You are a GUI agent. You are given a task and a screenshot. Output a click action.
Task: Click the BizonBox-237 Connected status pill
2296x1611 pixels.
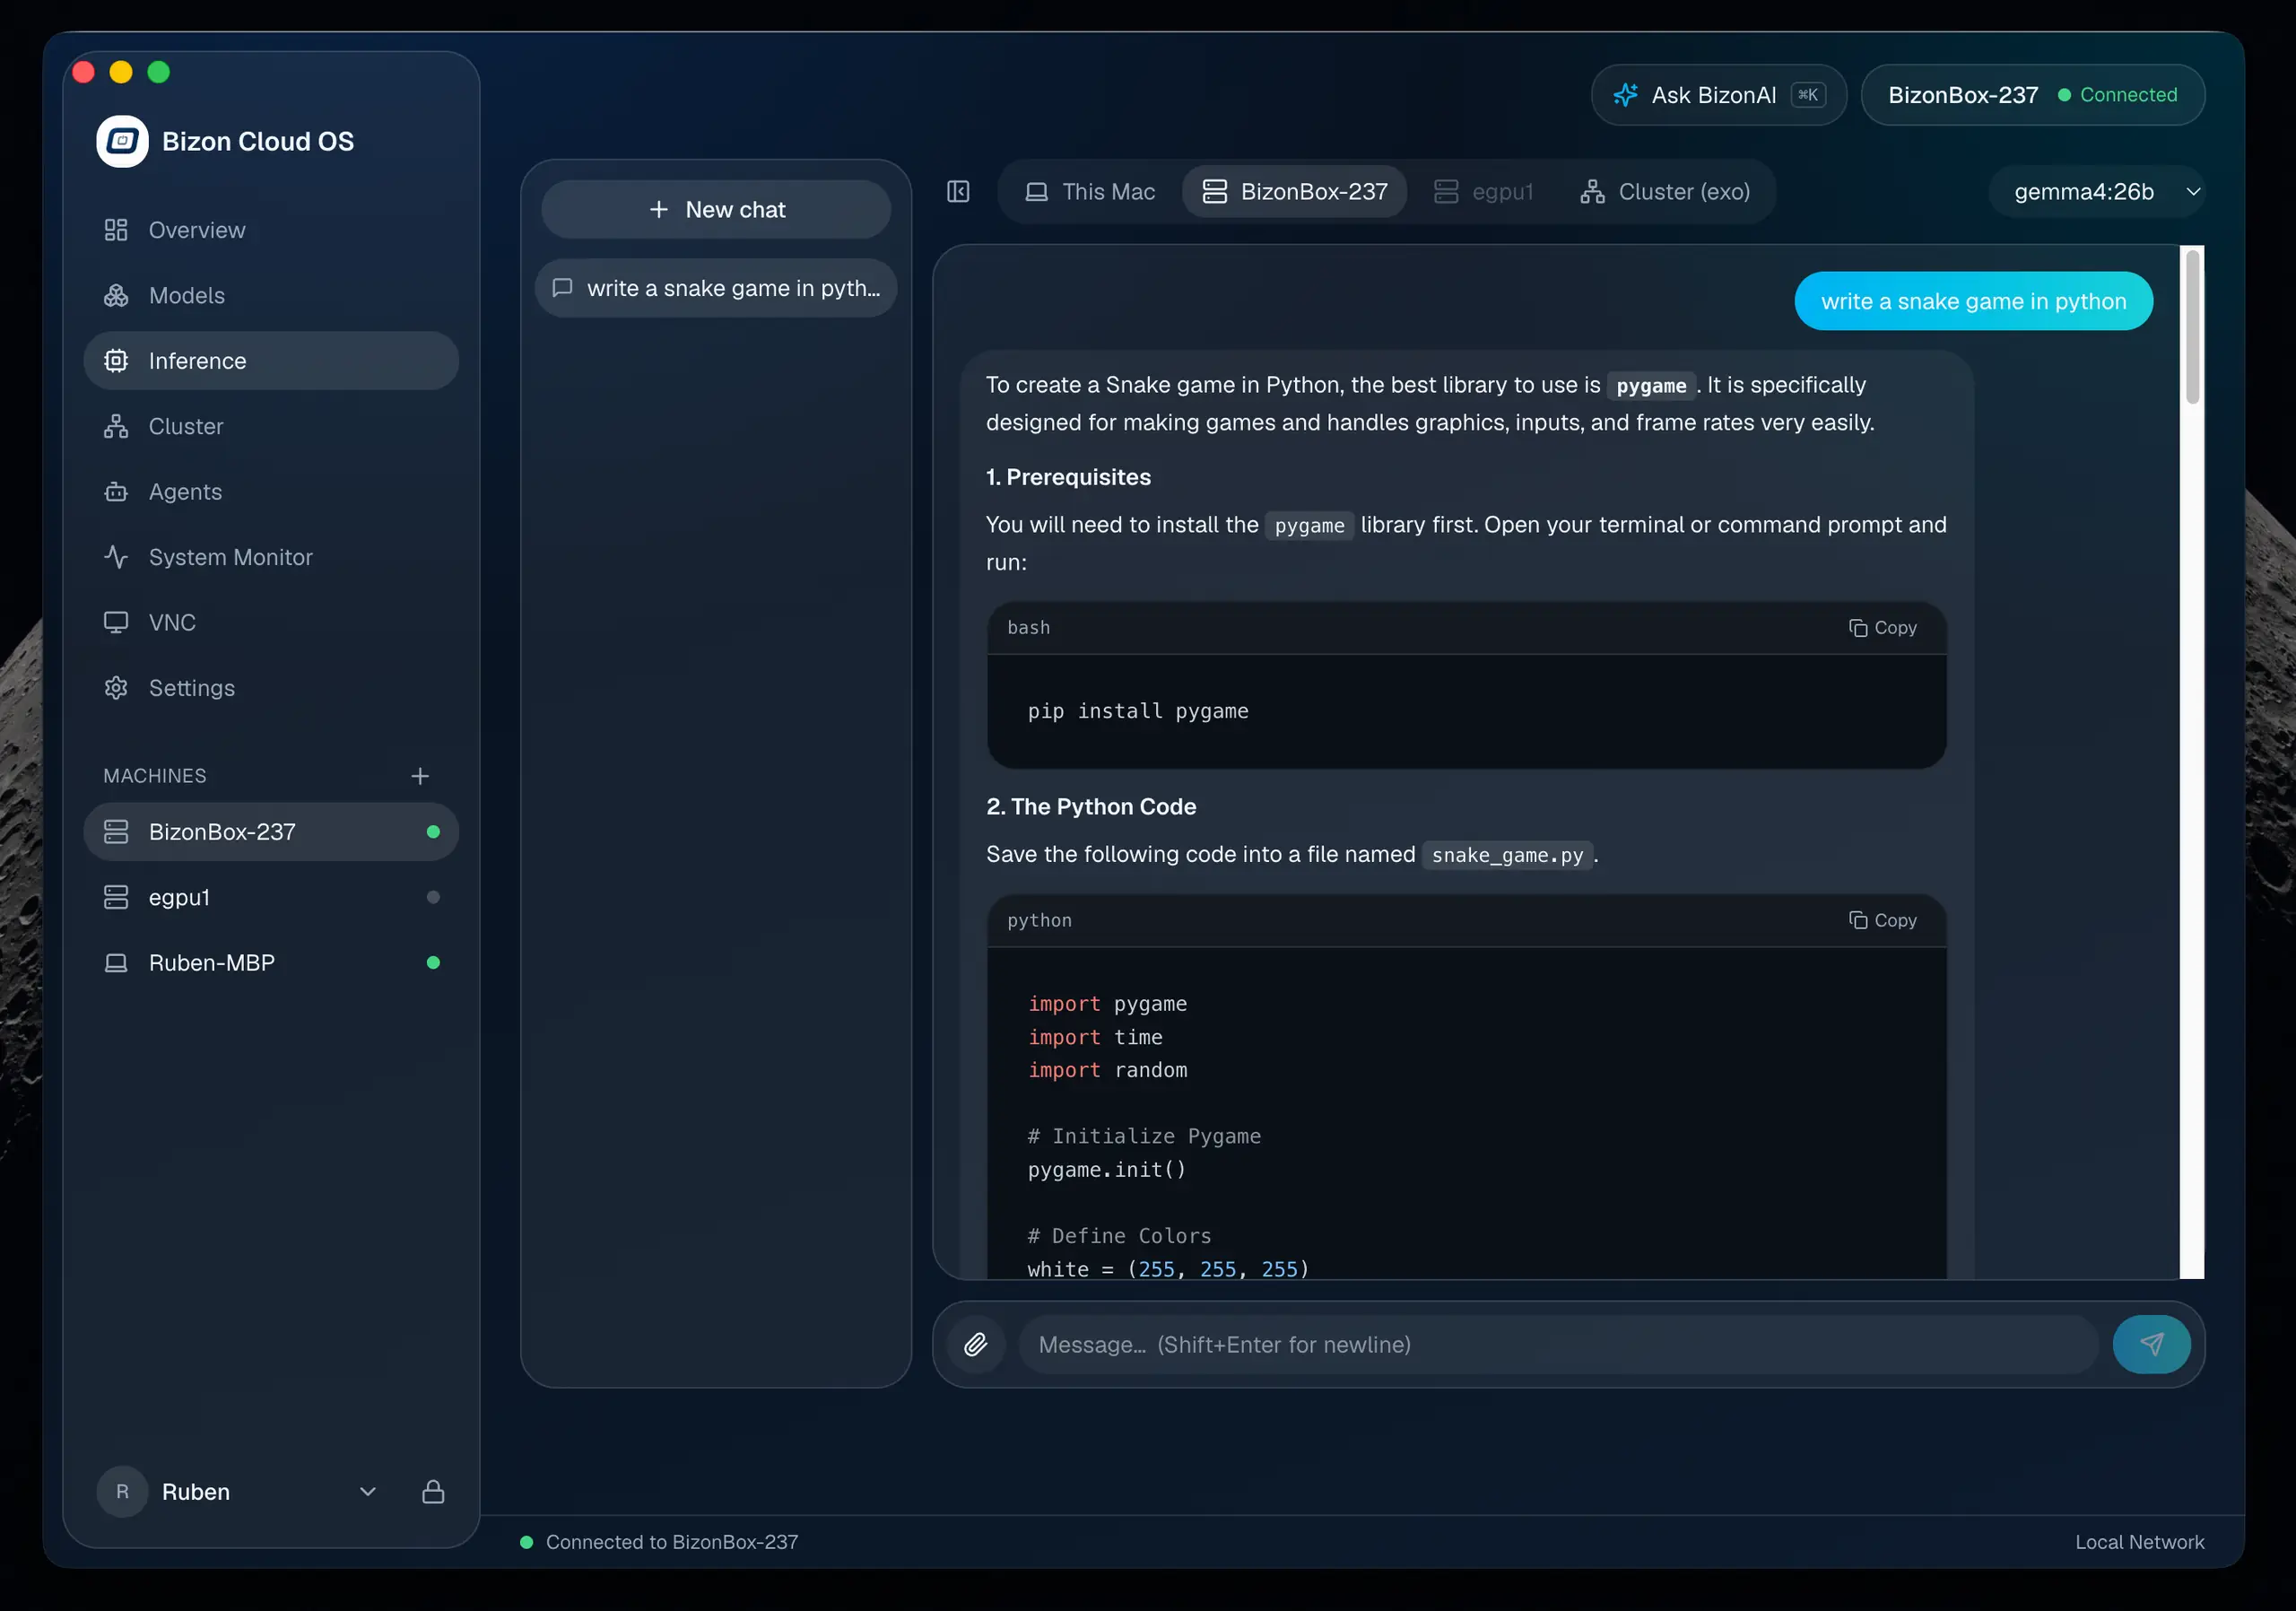2032,95
